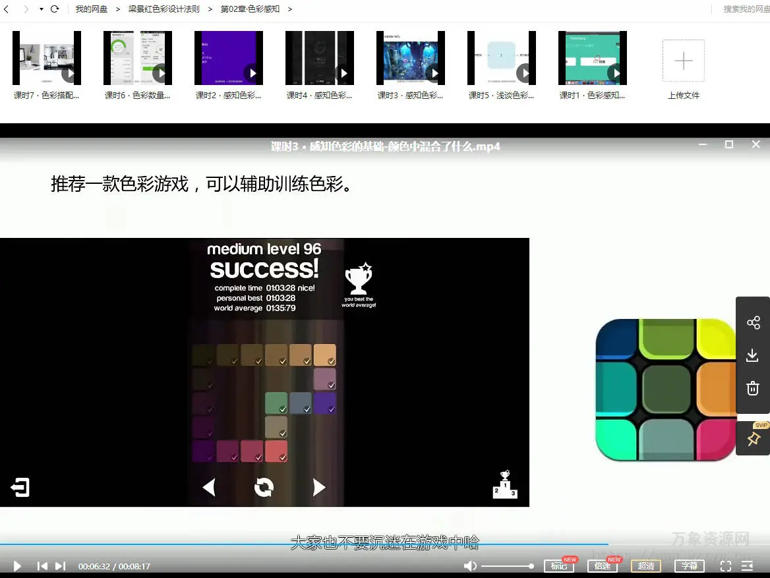This screenshot has height=578, width=770.
Task: Expand the navigation history dropdown arrow
Action: (x=41, y=9)
